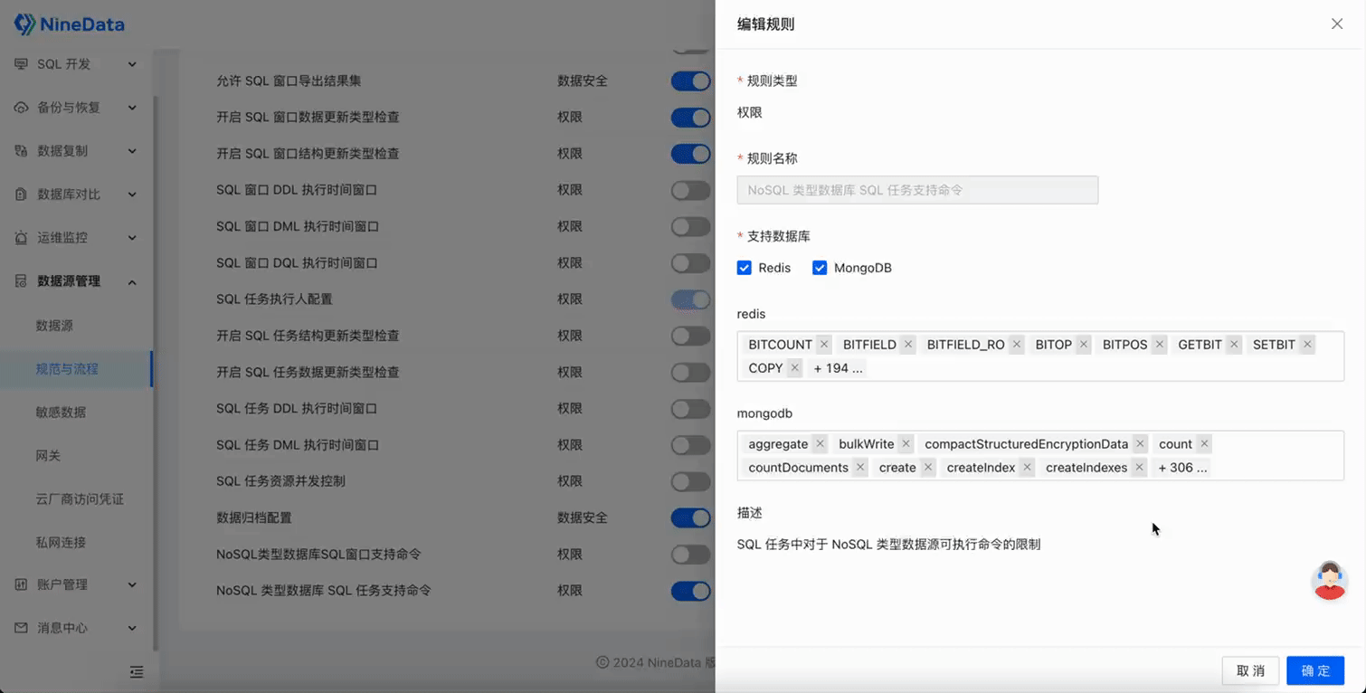Click the 运维监控 alarm icon
The image size is (1366, 693).
click(21, 238)
